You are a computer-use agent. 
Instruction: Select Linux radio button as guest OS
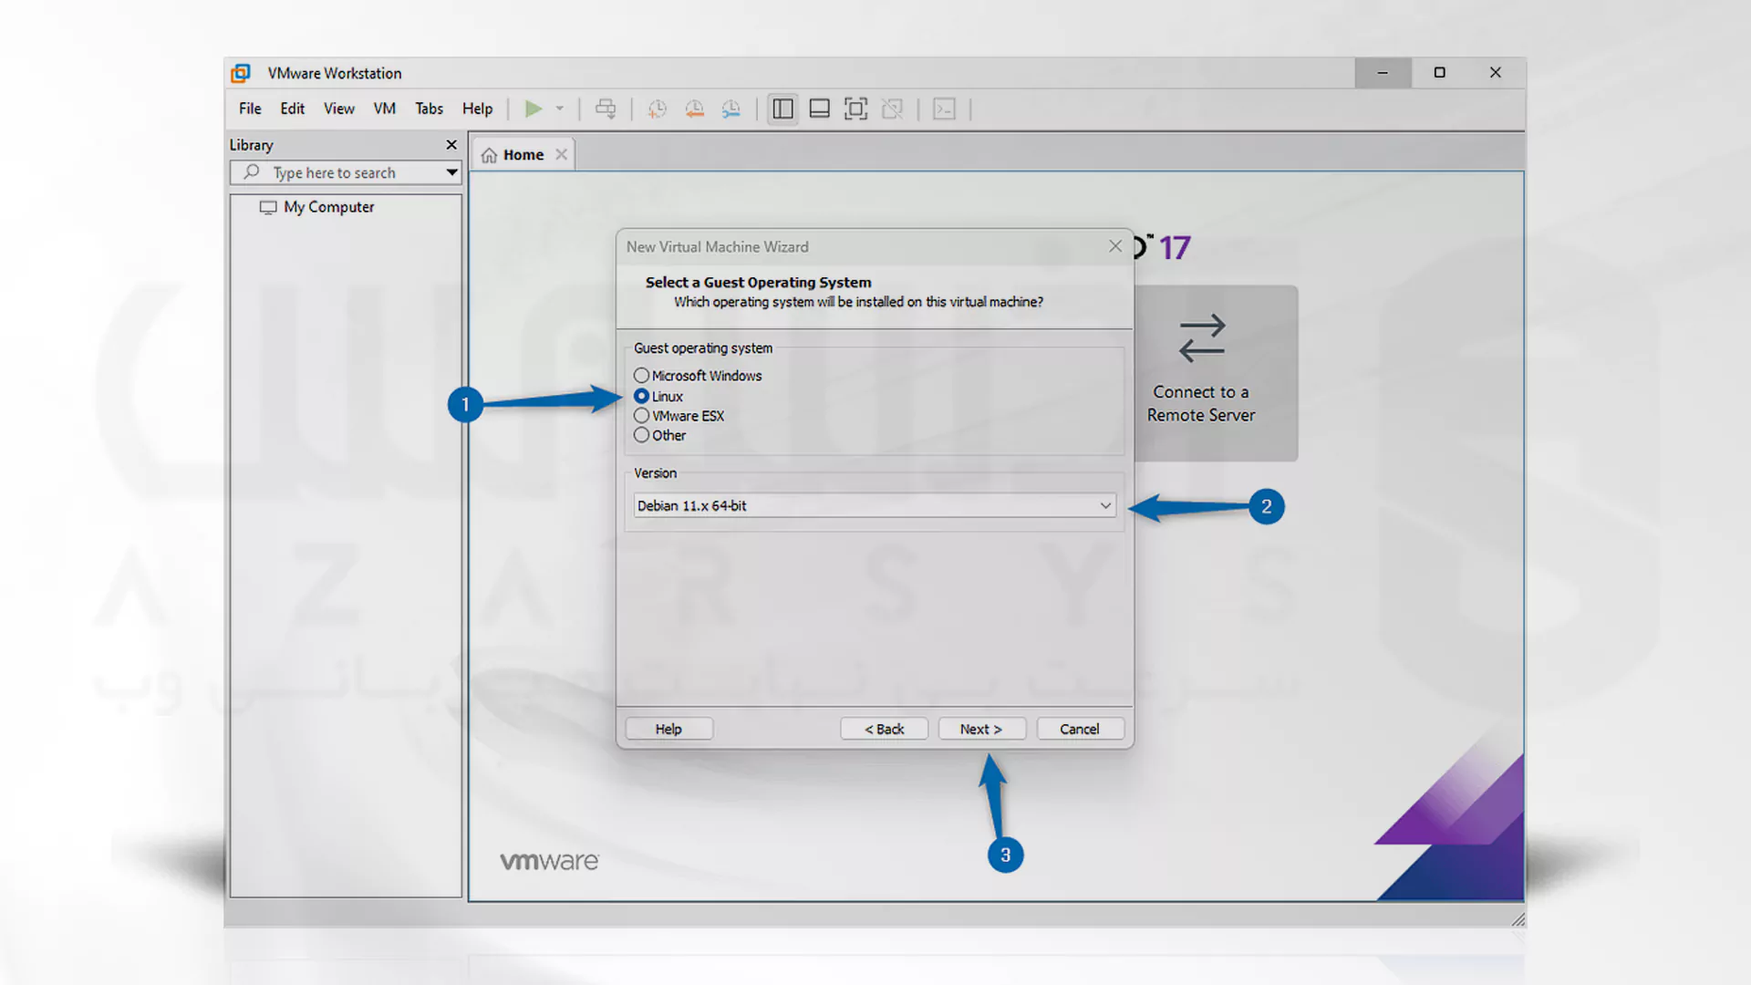pos(642,395)
